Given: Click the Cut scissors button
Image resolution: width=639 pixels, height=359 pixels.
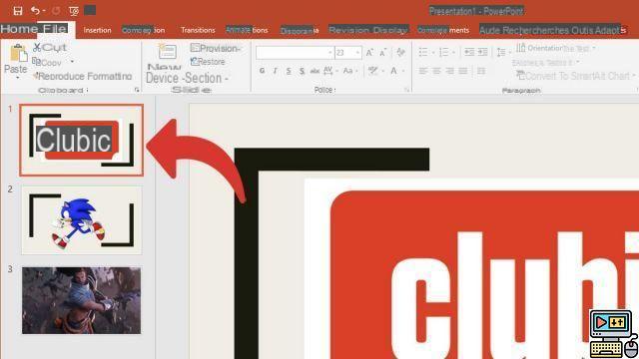Looking at the screenshot, I should [50, 48].
